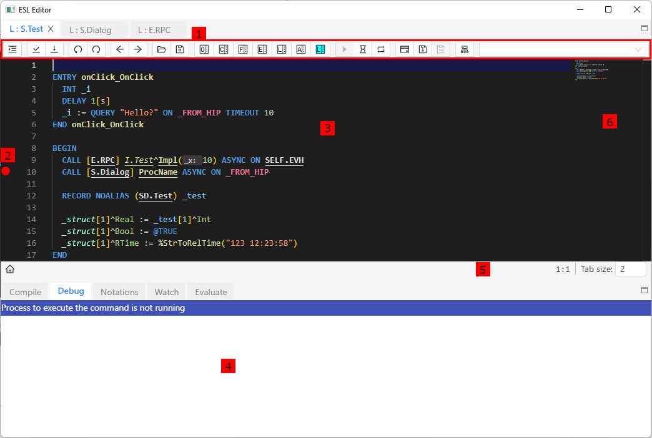This screenshot has width=652, height=438.
Task: Save using the floppy disk icon
Action: pyautogui.click(x=179, y=49)
